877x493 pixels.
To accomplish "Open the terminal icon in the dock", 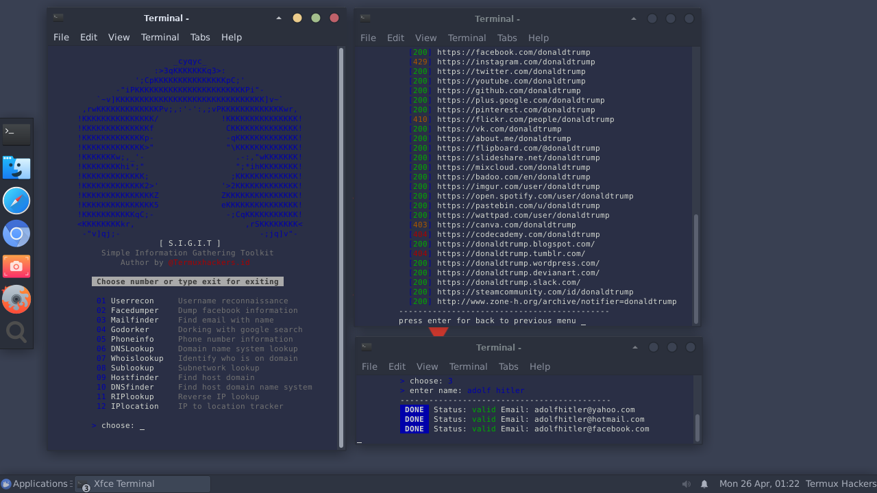I will [x=16, y=134].
